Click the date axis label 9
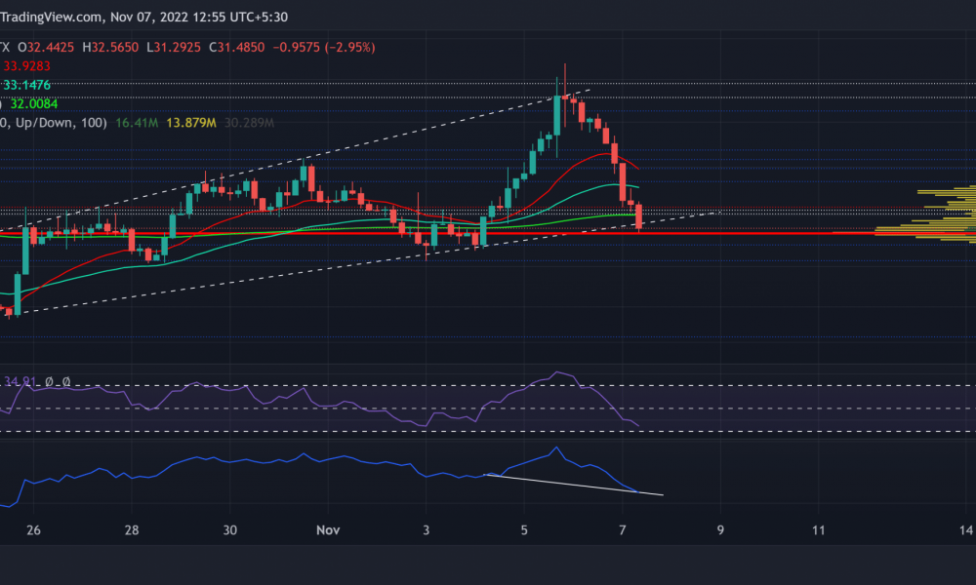976x585 pixels. [721, 530]
